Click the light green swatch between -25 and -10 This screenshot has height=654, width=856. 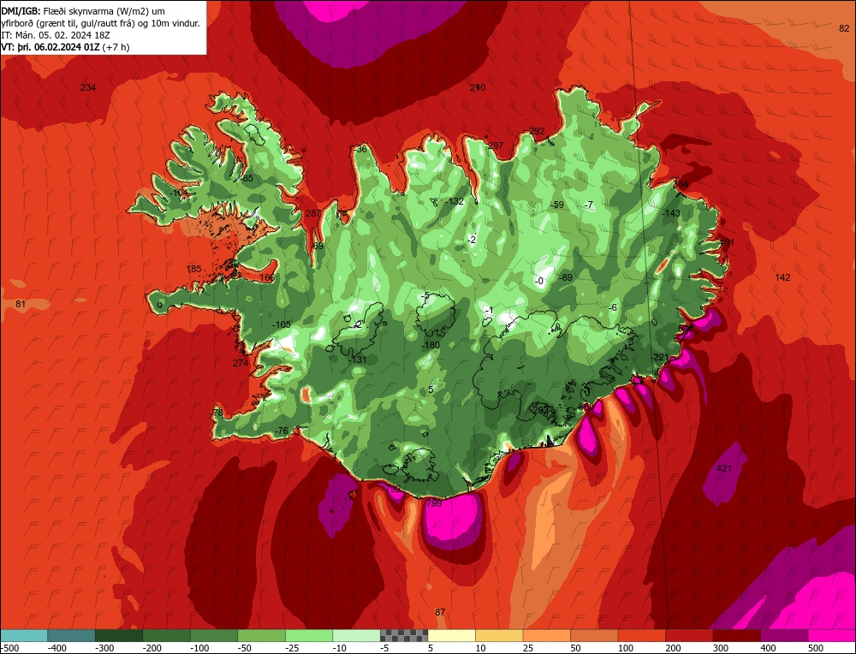tap(309, 635)
